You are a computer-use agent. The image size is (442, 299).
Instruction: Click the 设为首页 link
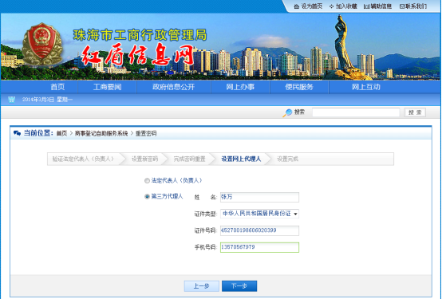[312, 6]
